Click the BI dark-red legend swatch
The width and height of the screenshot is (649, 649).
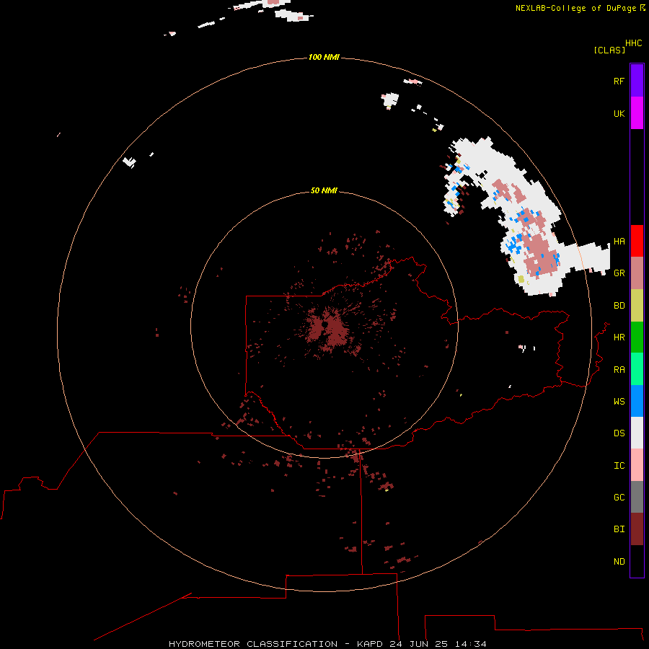637,529
